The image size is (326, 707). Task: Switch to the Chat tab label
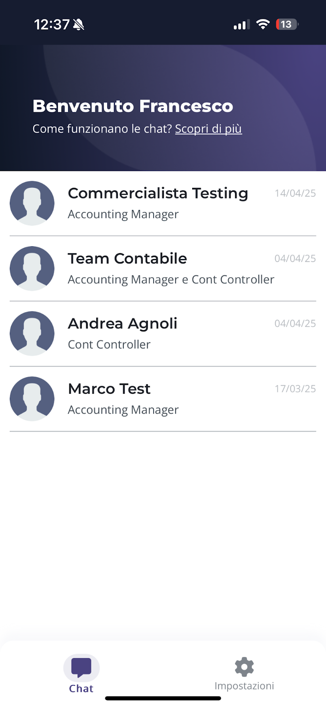[x=81, y=688]
